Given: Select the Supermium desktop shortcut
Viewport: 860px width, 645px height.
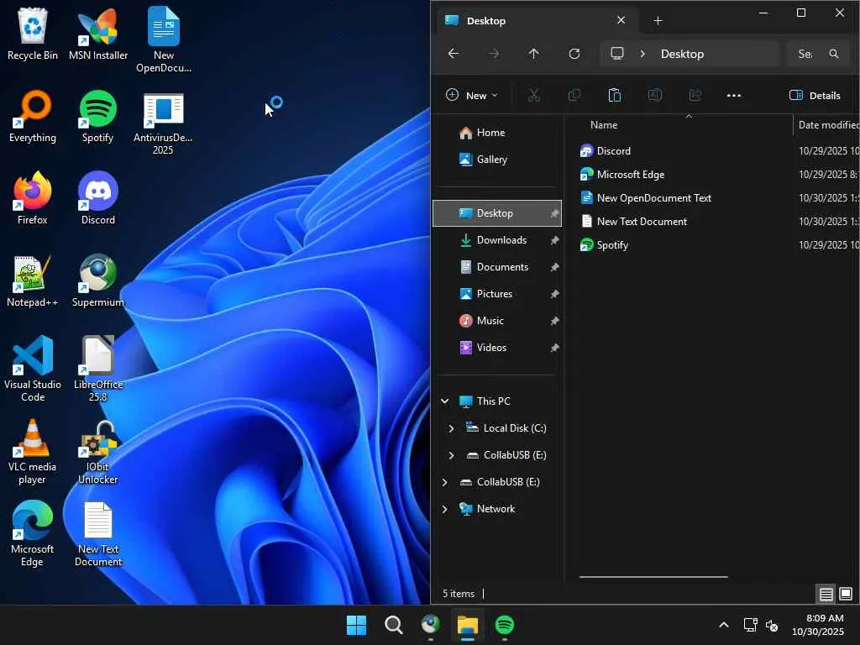Looking at the screenshot, I should 98,281.
